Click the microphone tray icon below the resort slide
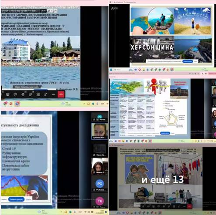216x215 pixels. (97, 104)
